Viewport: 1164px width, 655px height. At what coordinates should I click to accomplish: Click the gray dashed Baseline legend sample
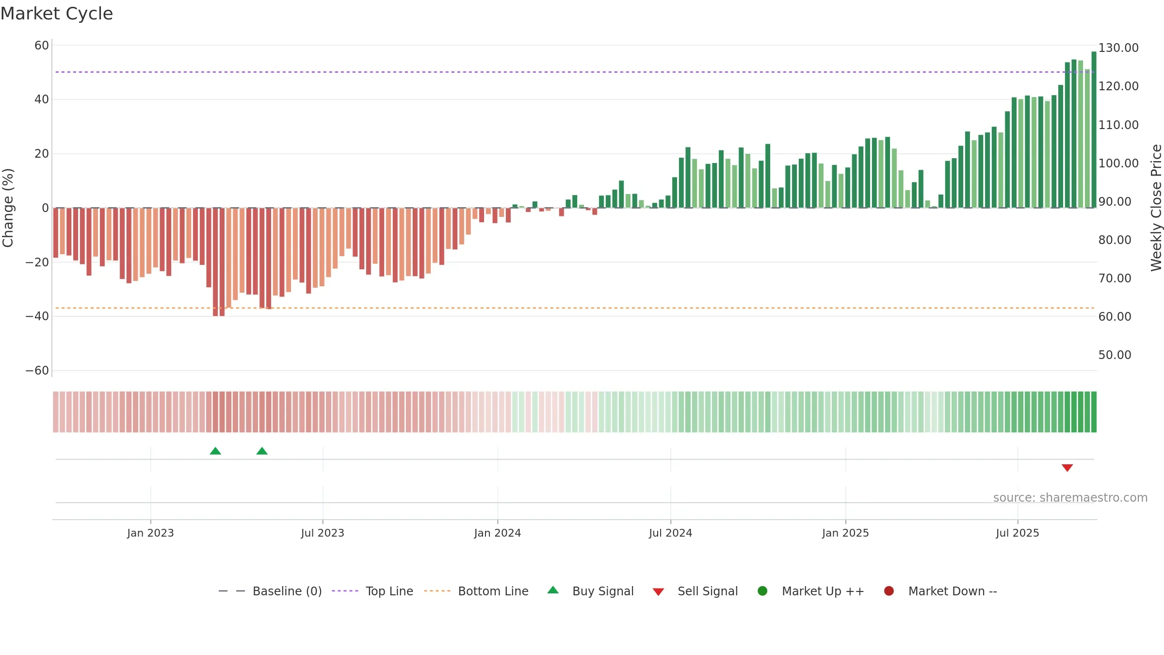tap(232, 591)
